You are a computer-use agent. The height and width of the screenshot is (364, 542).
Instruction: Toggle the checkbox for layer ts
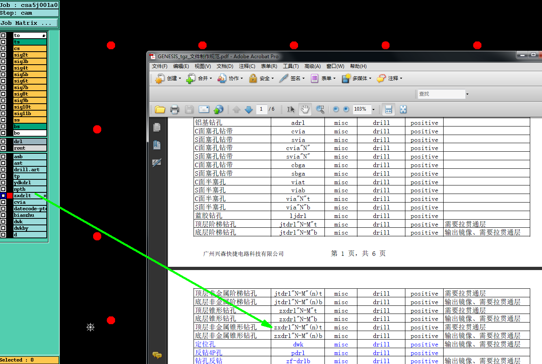(x=3, y=42)
